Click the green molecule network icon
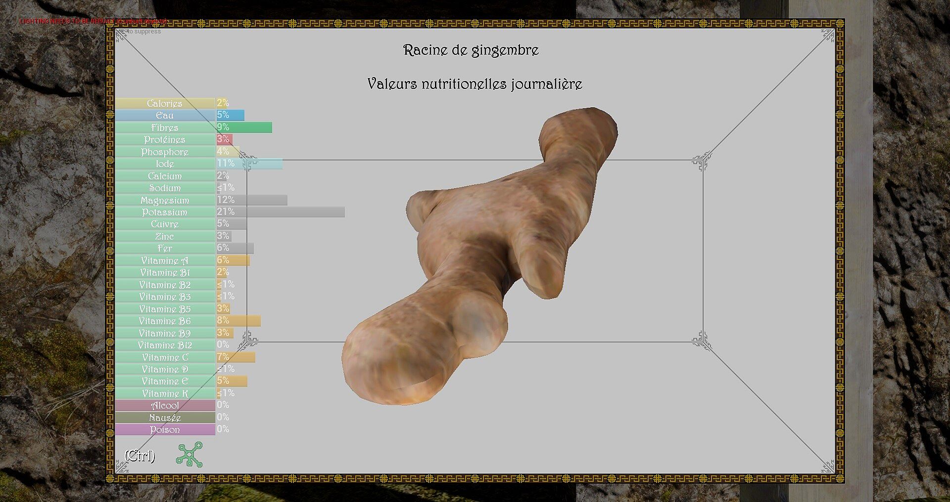This screenshot has width=950, height=502. (190, 455)
